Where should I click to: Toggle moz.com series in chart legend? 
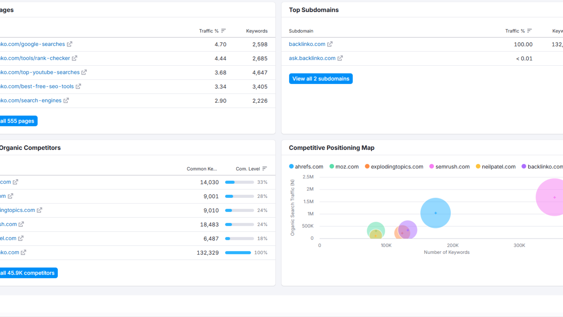(344, 167)
